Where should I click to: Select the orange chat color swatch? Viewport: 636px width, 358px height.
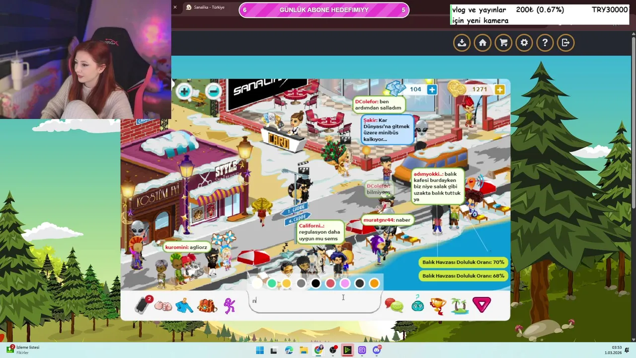coord(374,283)
